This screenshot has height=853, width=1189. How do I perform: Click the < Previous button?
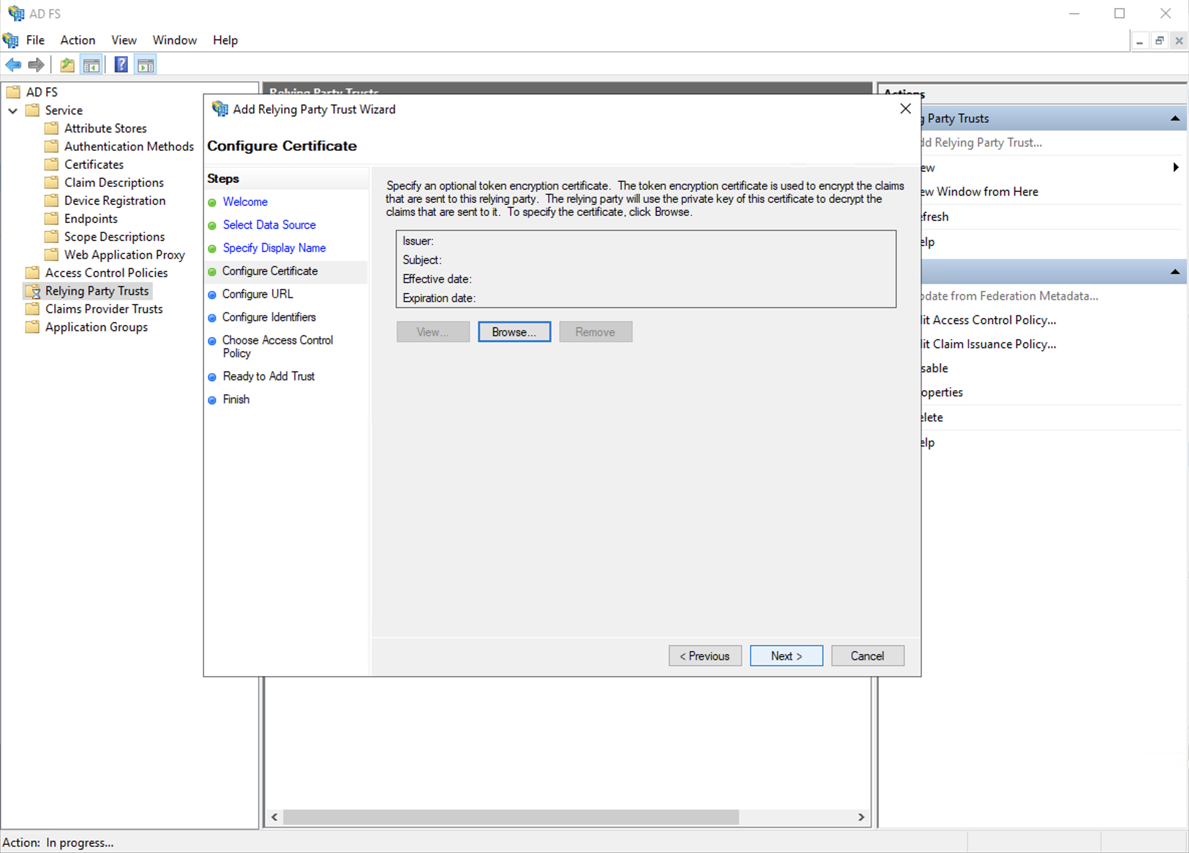[x=705, y=656]
